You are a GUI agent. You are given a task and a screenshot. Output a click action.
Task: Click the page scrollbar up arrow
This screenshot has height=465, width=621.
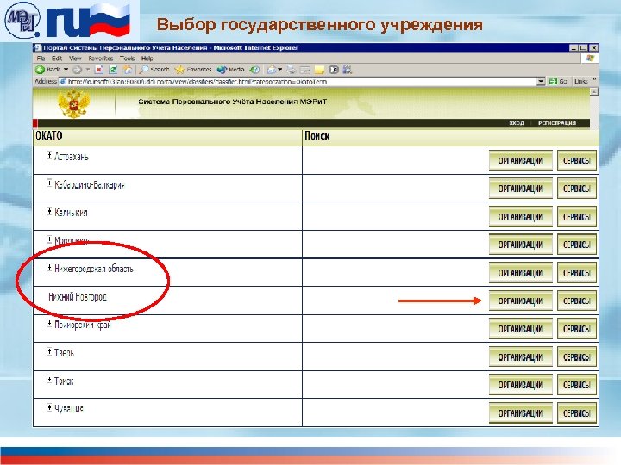point(594,91)
